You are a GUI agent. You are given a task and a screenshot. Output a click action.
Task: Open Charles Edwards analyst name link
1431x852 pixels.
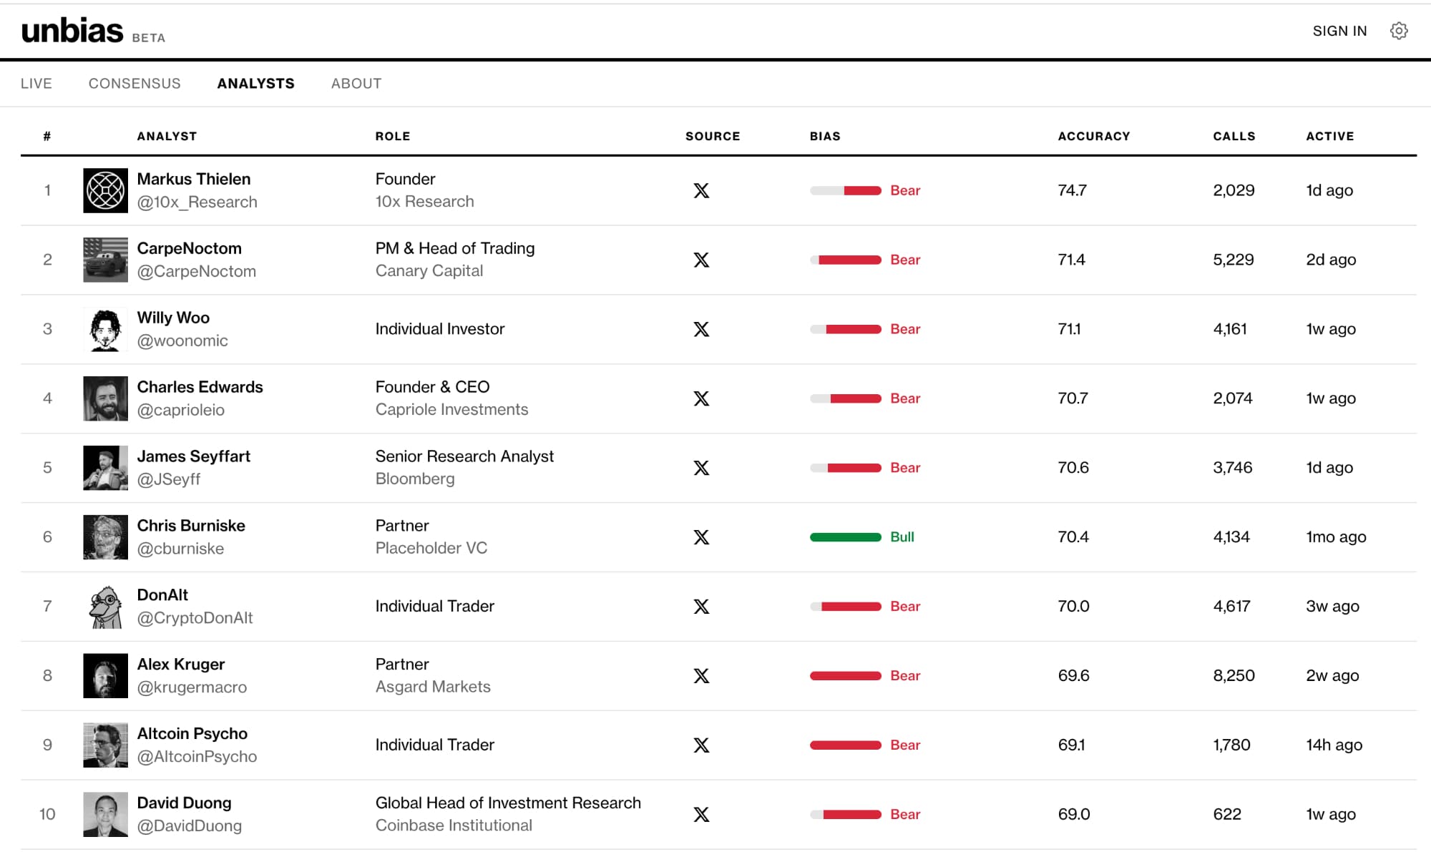[200, 387]
